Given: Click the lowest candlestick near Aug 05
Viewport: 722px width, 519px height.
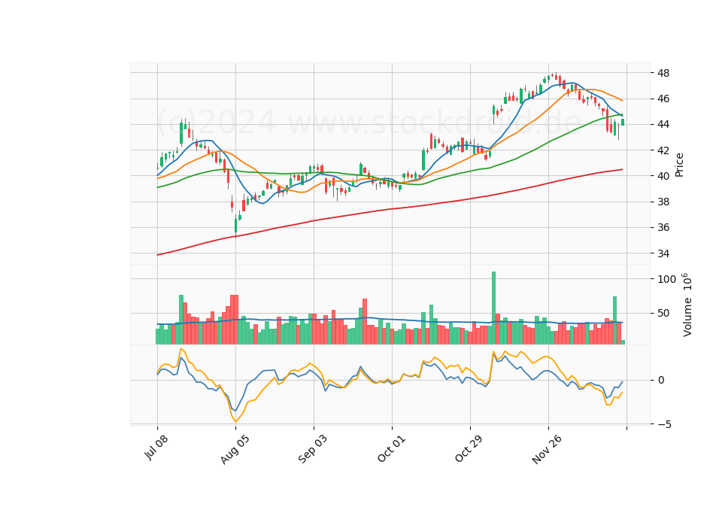Looking at the screenshot, I should [235, 226].
